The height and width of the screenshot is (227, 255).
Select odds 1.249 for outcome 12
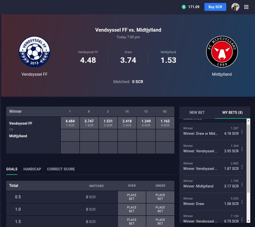pos(146,123)
